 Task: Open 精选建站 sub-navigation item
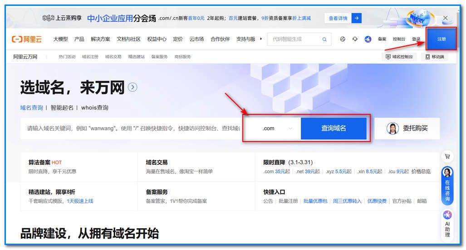click(x=137, y=57)
